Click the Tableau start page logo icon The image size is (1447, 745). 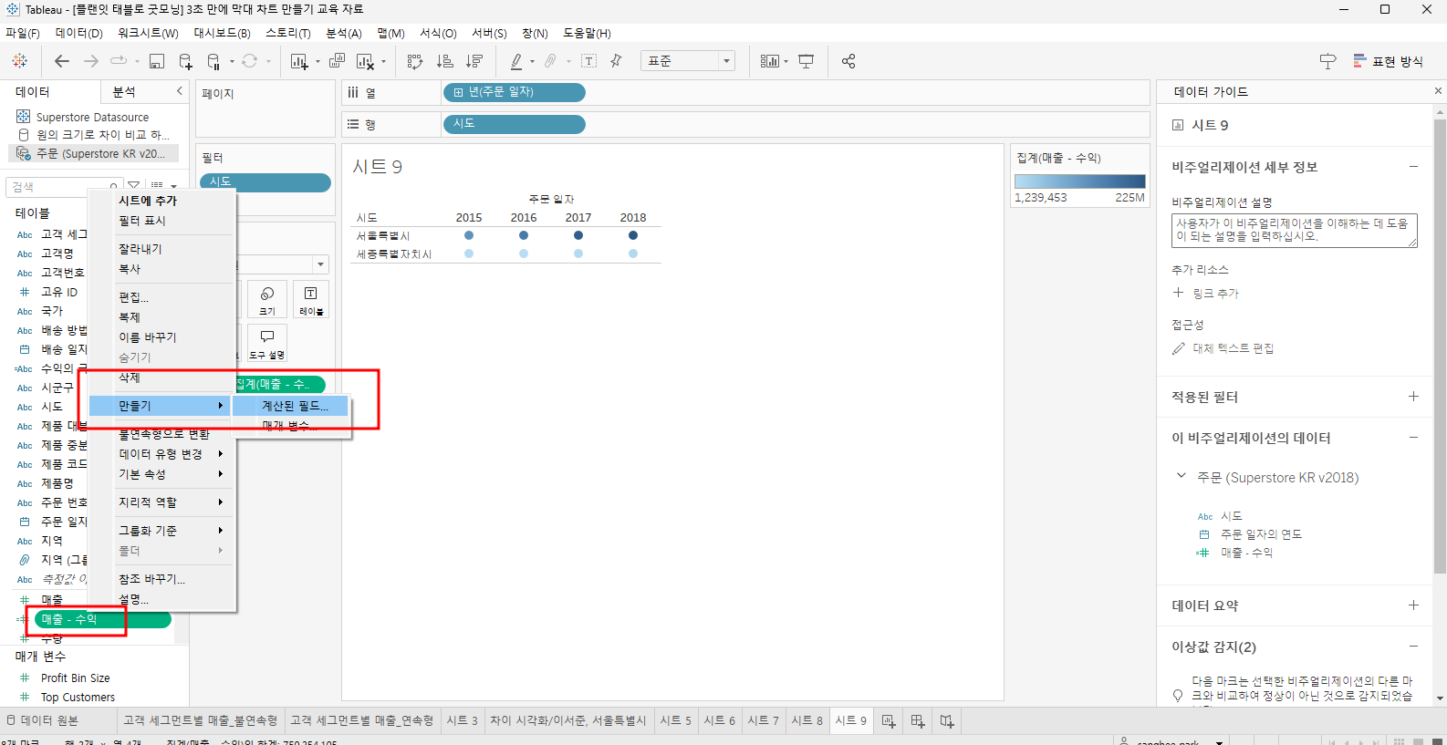click(19, 61)
